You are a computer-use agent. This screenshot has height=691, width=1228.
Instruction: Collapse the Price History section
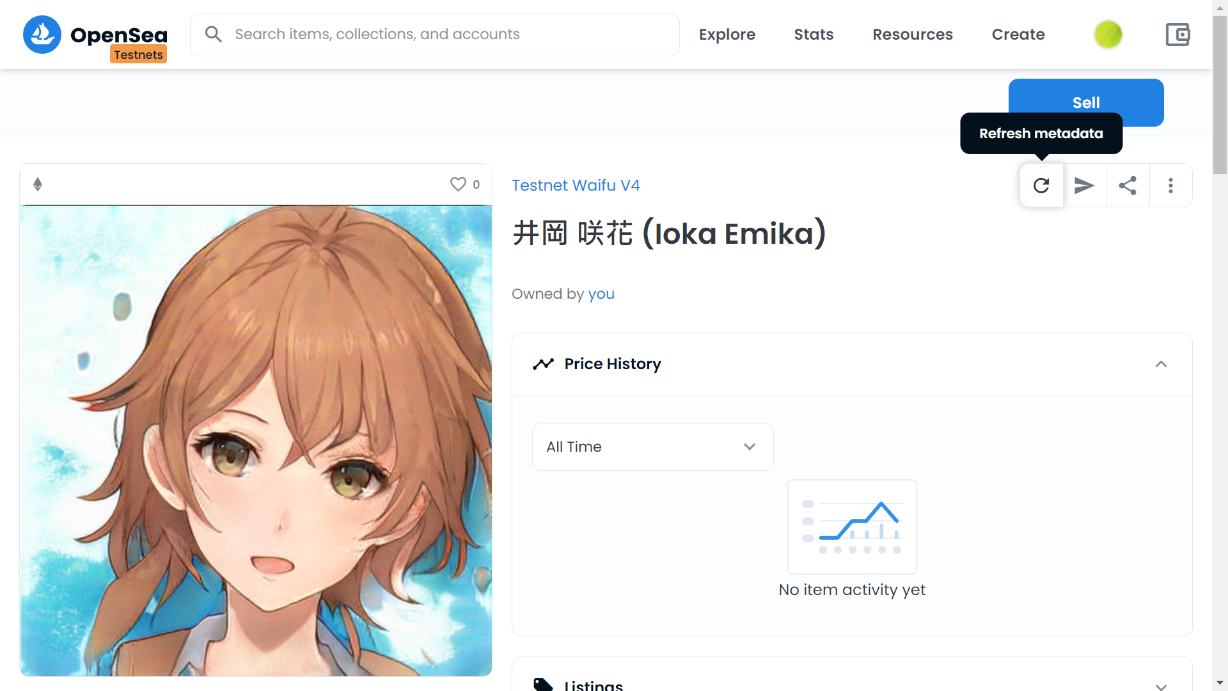click(1161, 364)
